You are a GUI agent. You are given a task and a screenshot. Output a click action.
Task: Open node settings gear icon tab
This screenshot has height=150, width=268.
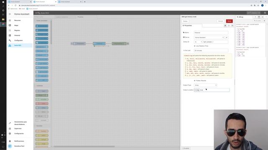click(225, 25)
